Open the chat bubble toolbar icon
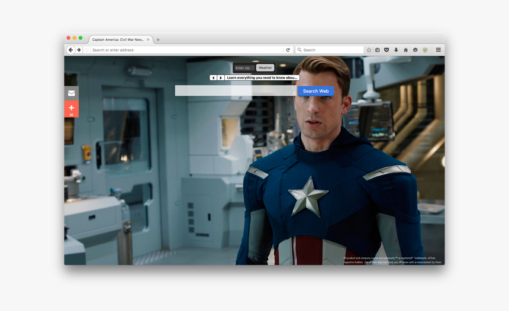Image resolution: width=509 pixels, height=311 pixels. pos(415,50)
